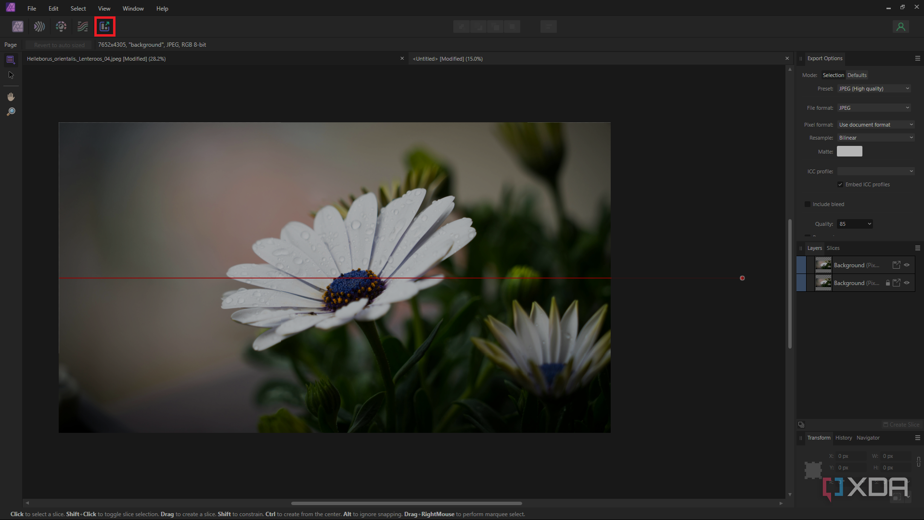Screen dimensions: 924x520
Task: Select bottom locked Background layer thumbnail
Action: pos(823,283)
